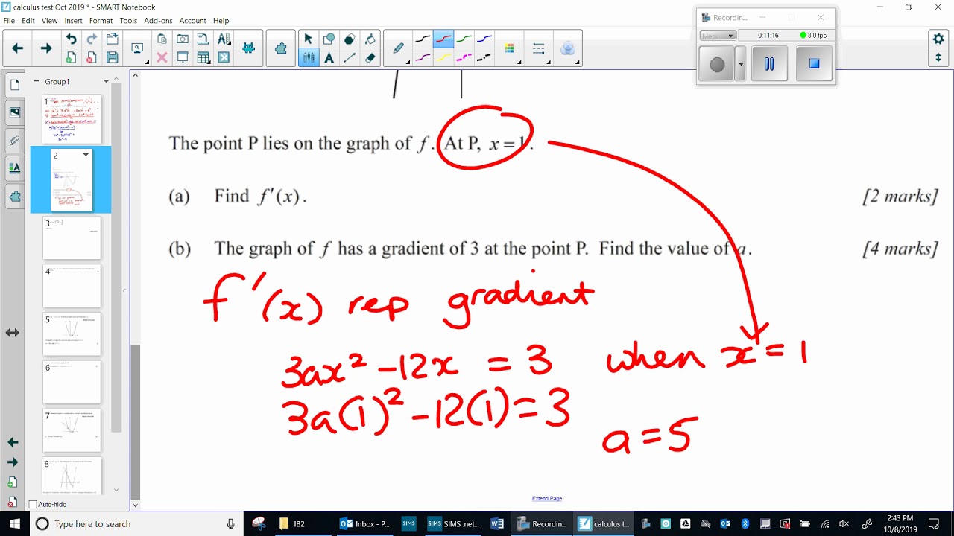Open the View menu
Image resolution: width=954 pixels, height=536 pixels.
(x=50, y=21)
